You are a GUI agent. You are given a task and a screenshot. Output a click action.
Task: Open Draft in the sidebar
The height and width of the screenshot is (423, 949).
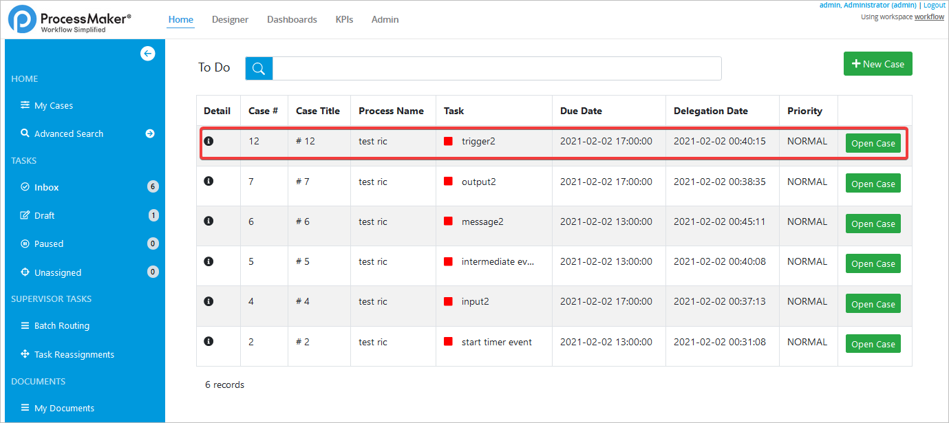click(x=45, y=215)
